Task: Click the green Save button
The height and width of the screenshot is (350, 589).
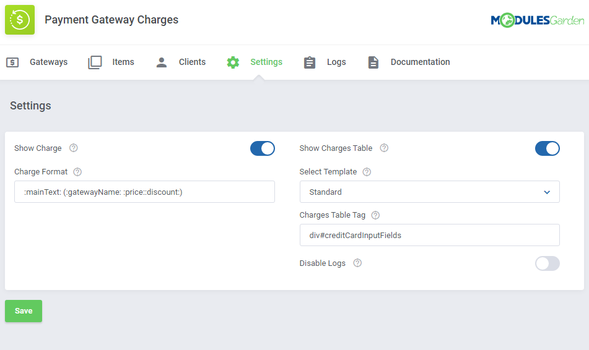Action: (x=24, y=311)
